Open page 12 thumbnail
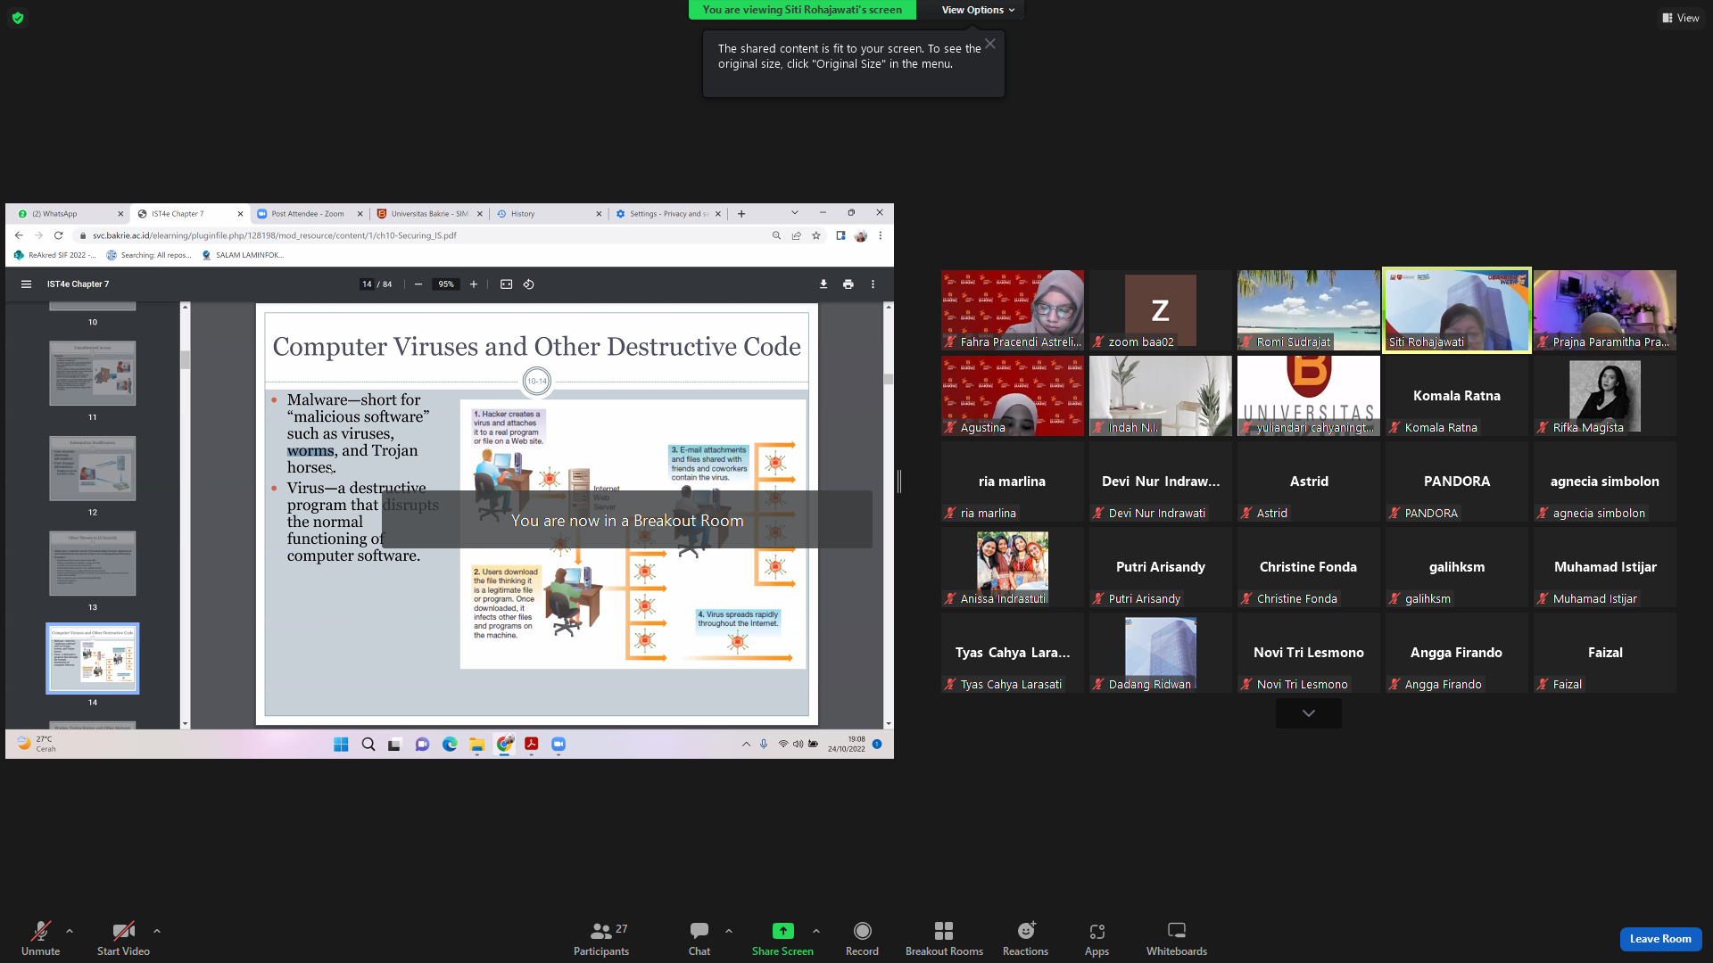This screenshot has height=963, width=1713. pyautogui.click(x=93, y=468)
